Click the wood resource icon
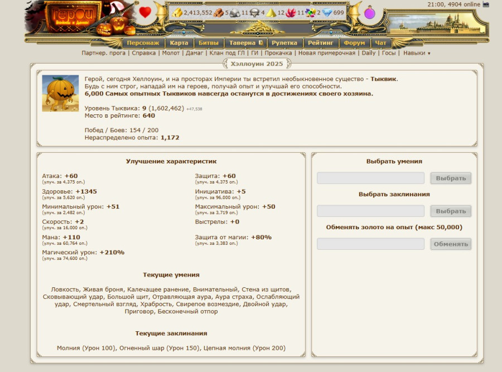 219,13
